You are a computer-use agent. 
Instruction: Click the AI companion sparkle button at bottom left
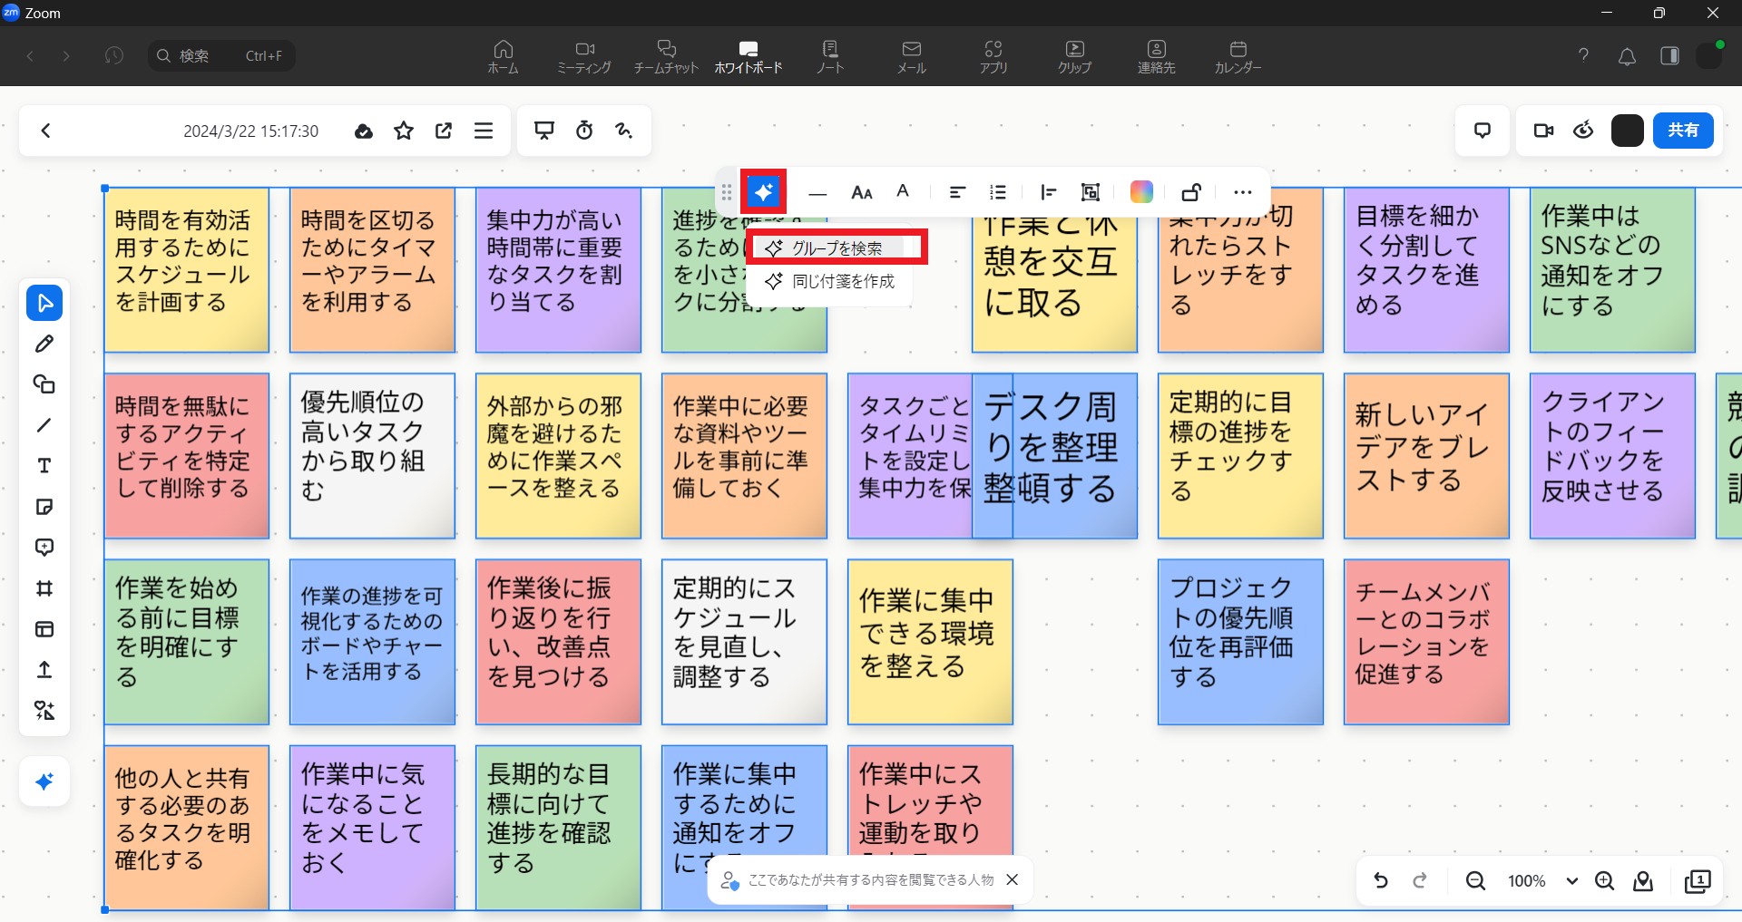[44, 781]
